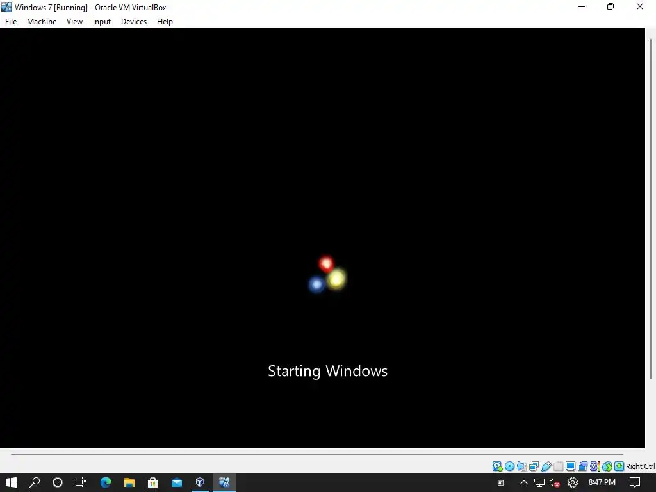Click the optical disc drive indicator icon
Viewport: 656px width, 492px height.
509,466
